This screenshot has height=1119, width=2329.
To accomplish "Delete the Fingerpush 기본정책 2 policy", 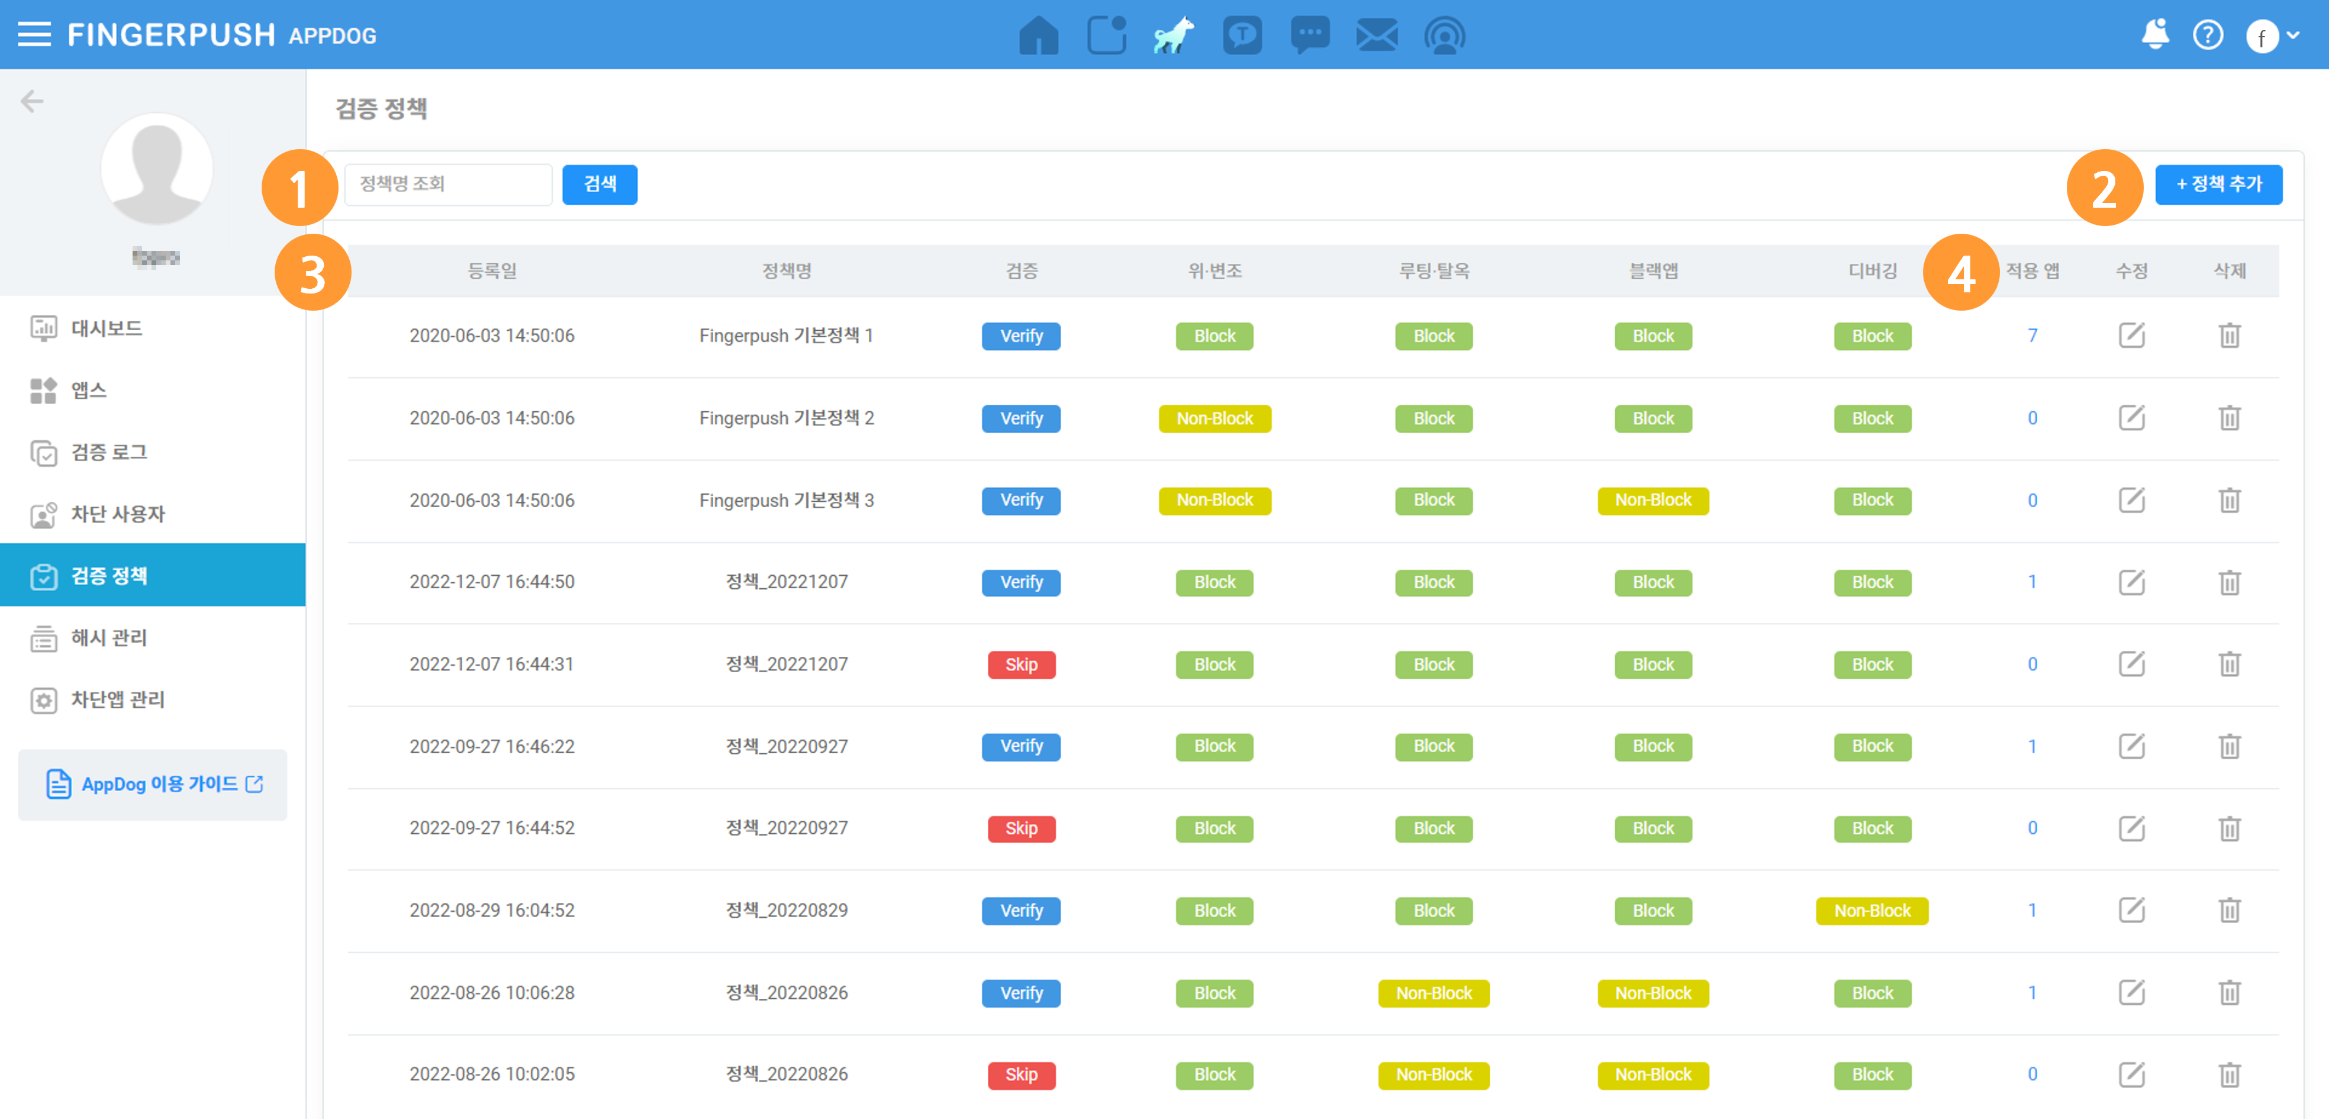I will coord(2228,418).
